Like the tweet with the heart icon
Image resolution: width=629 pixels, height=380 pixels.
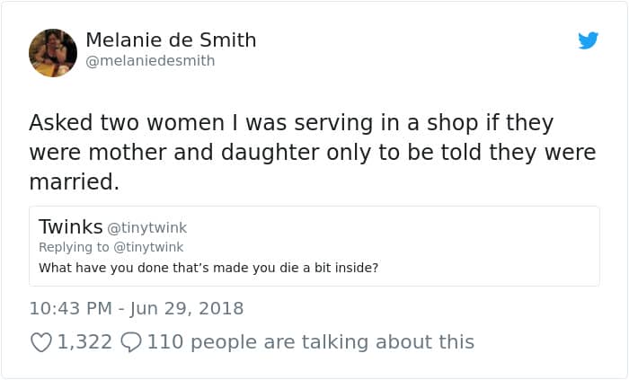click(41, 342)
